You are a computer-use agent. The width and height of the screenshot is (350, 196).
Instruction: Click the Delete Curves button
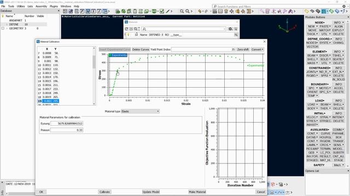[x=141, y=50]
